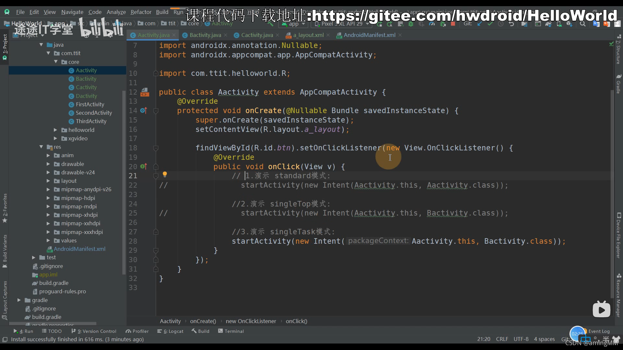Close the Aactivity.java tab
Image resolution: width=623 pixels, height=350 pixels.
174,35
